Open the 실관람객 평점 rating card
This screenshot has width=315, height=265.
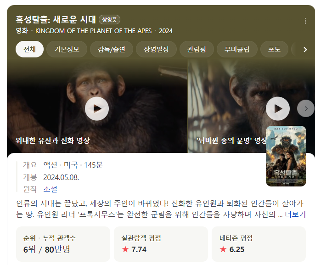pos(161,244)
